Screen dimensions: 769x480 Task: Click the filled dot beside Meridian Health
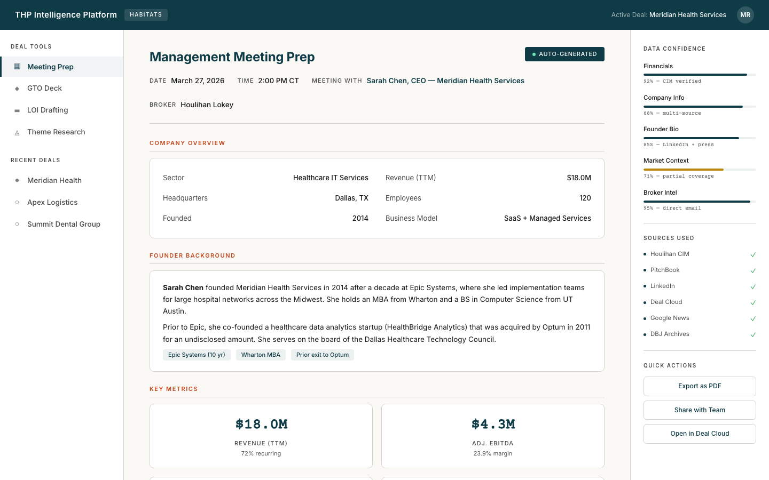pos(17,180)
